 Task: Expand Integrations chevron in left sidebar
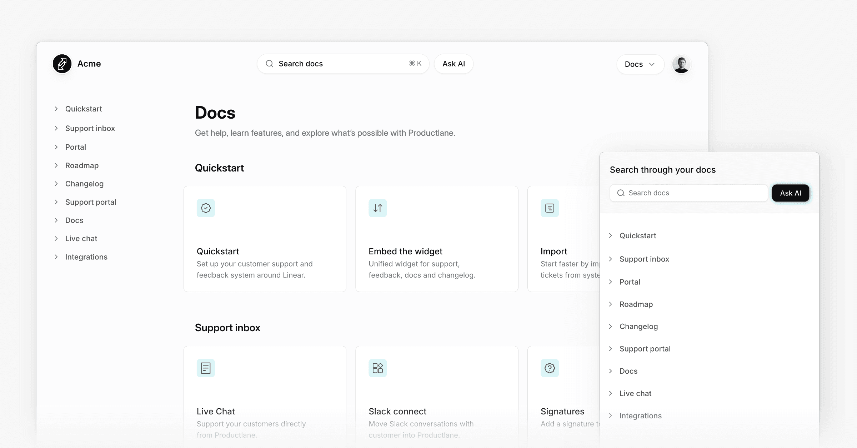tap(56, 257)
